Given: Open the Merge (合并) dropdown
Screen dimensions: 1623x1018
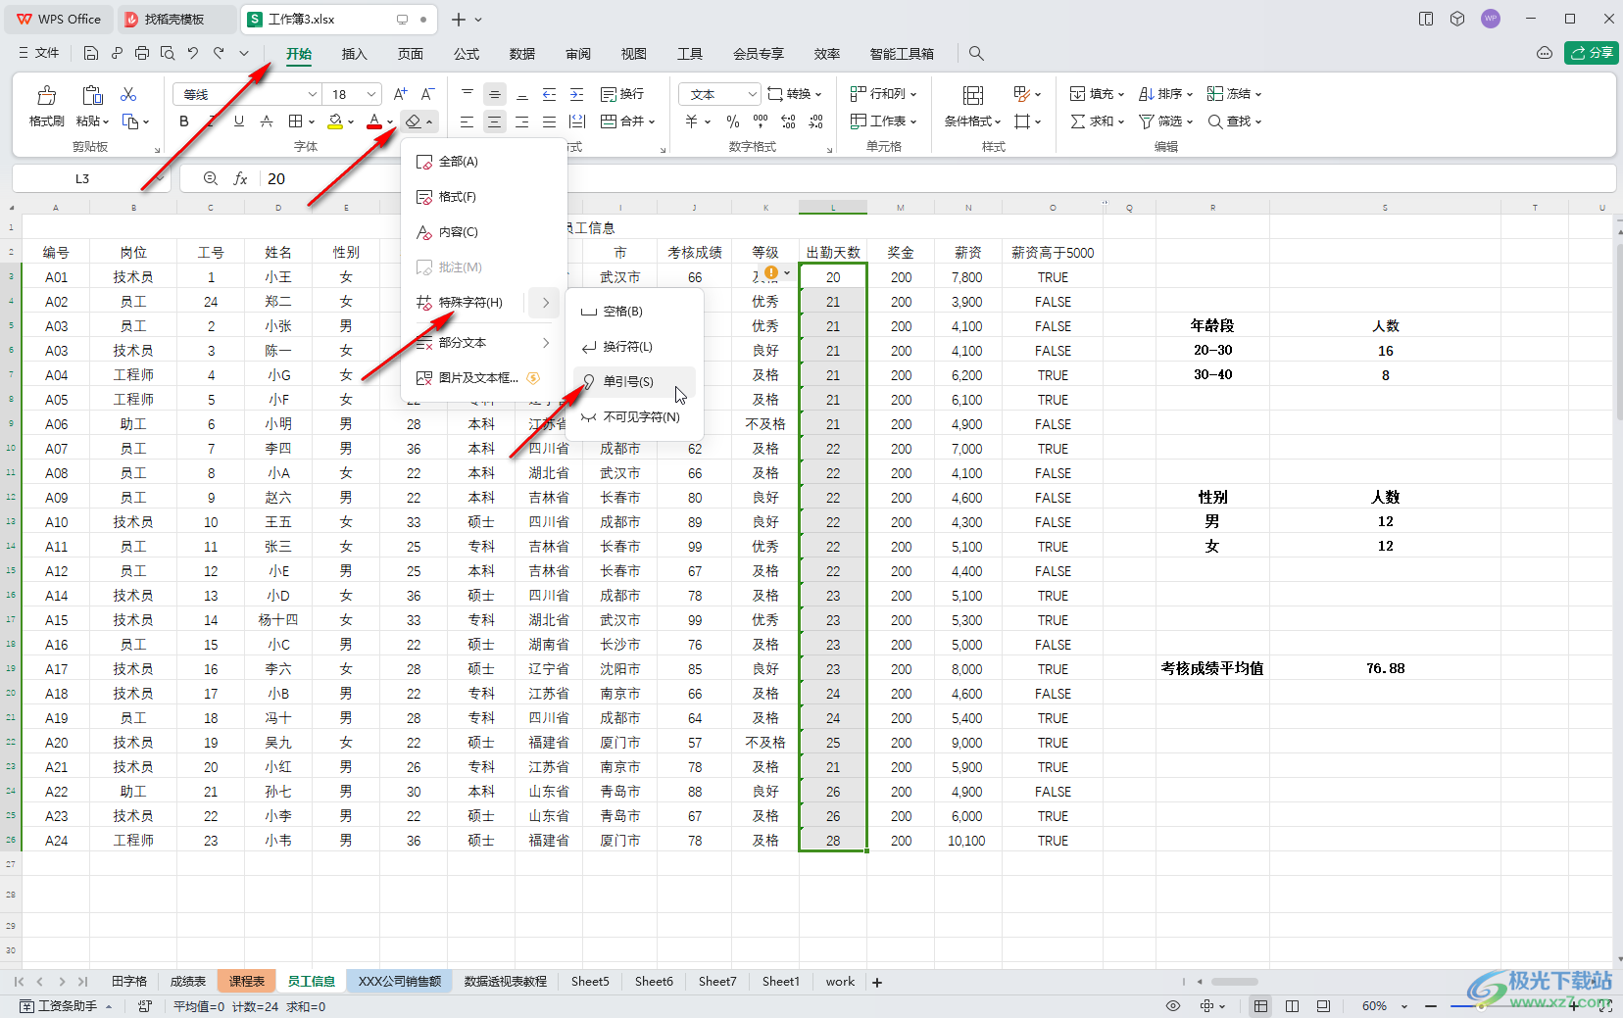Looking at the screenshot, I should pyautogui.click(x=627, y=121).
